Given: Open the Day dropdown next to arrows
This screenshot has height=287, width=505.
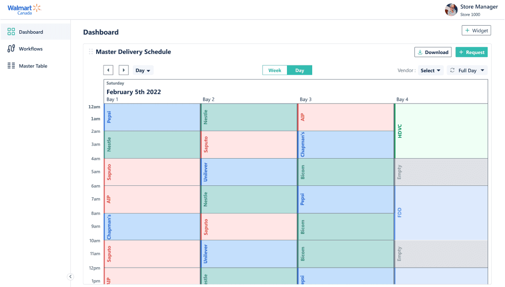Looking at the screenshot, I should 143,70.
